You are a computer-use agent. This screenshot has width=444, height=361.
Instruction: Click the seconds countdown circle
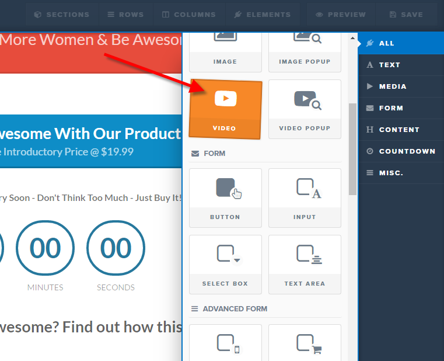pyautogui.click(x=116, y=248)
